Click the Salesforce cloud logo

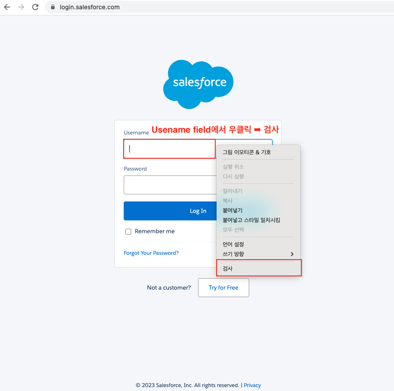pos(198,84)
